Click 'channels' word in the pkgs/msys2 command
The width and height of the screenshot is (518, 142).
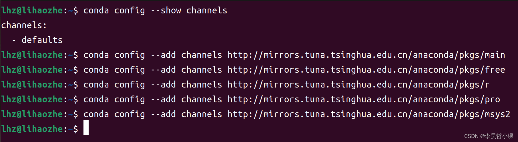202,114
